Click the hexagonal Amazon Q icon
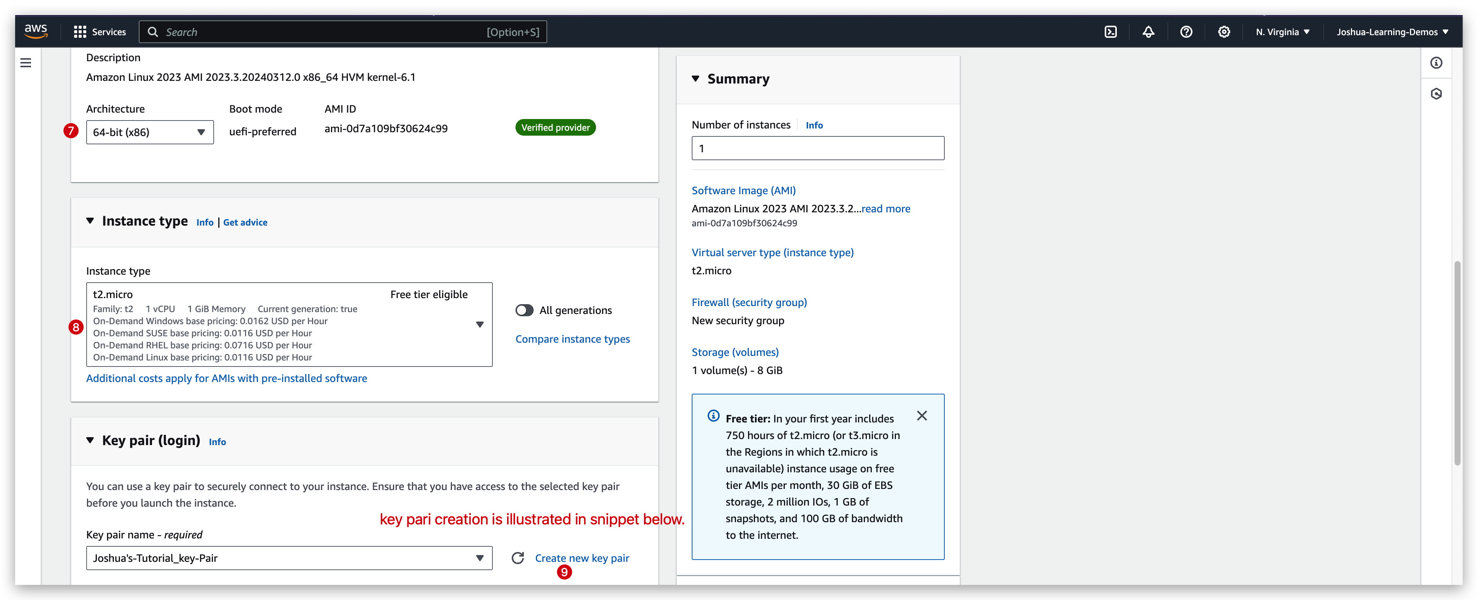Image resolution: width=1478 pixels, height=600 pixels. 1437,93
